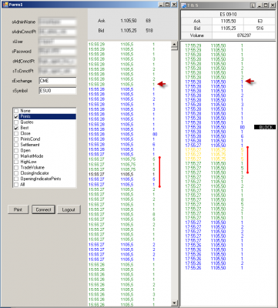Click the sSymbol input field
The image size is (278, 308).
(x=58, y=91)
